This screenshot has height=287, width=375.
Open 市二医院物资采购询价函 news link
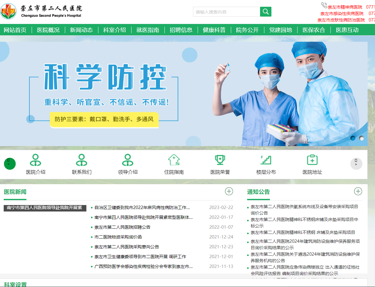118,237
